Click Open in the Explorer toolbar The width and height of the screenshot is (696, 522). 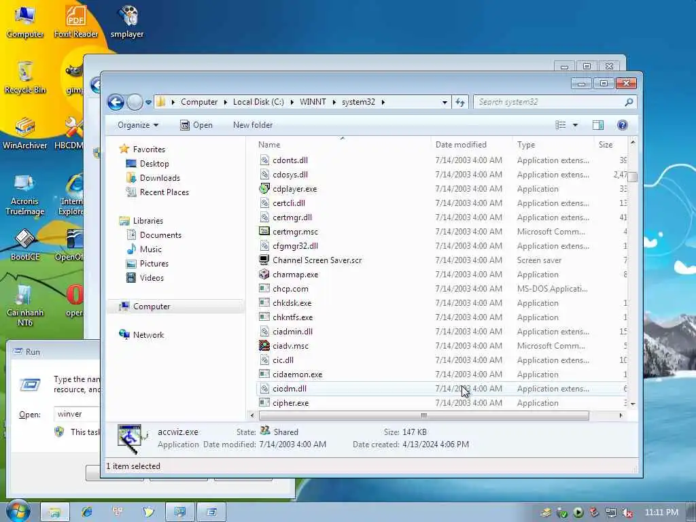(196, 125)
